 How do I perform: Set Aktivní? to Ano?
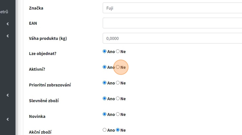105,67
